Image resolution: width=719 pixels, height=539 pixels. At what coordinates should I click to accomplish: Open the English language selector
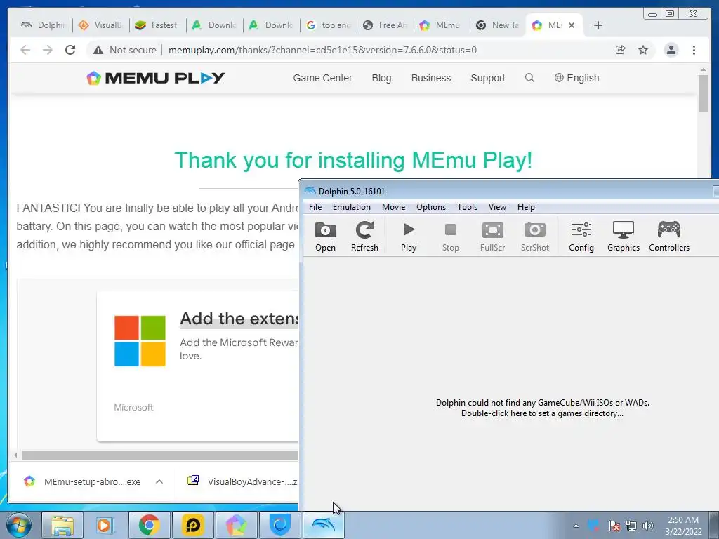[577, 78]
